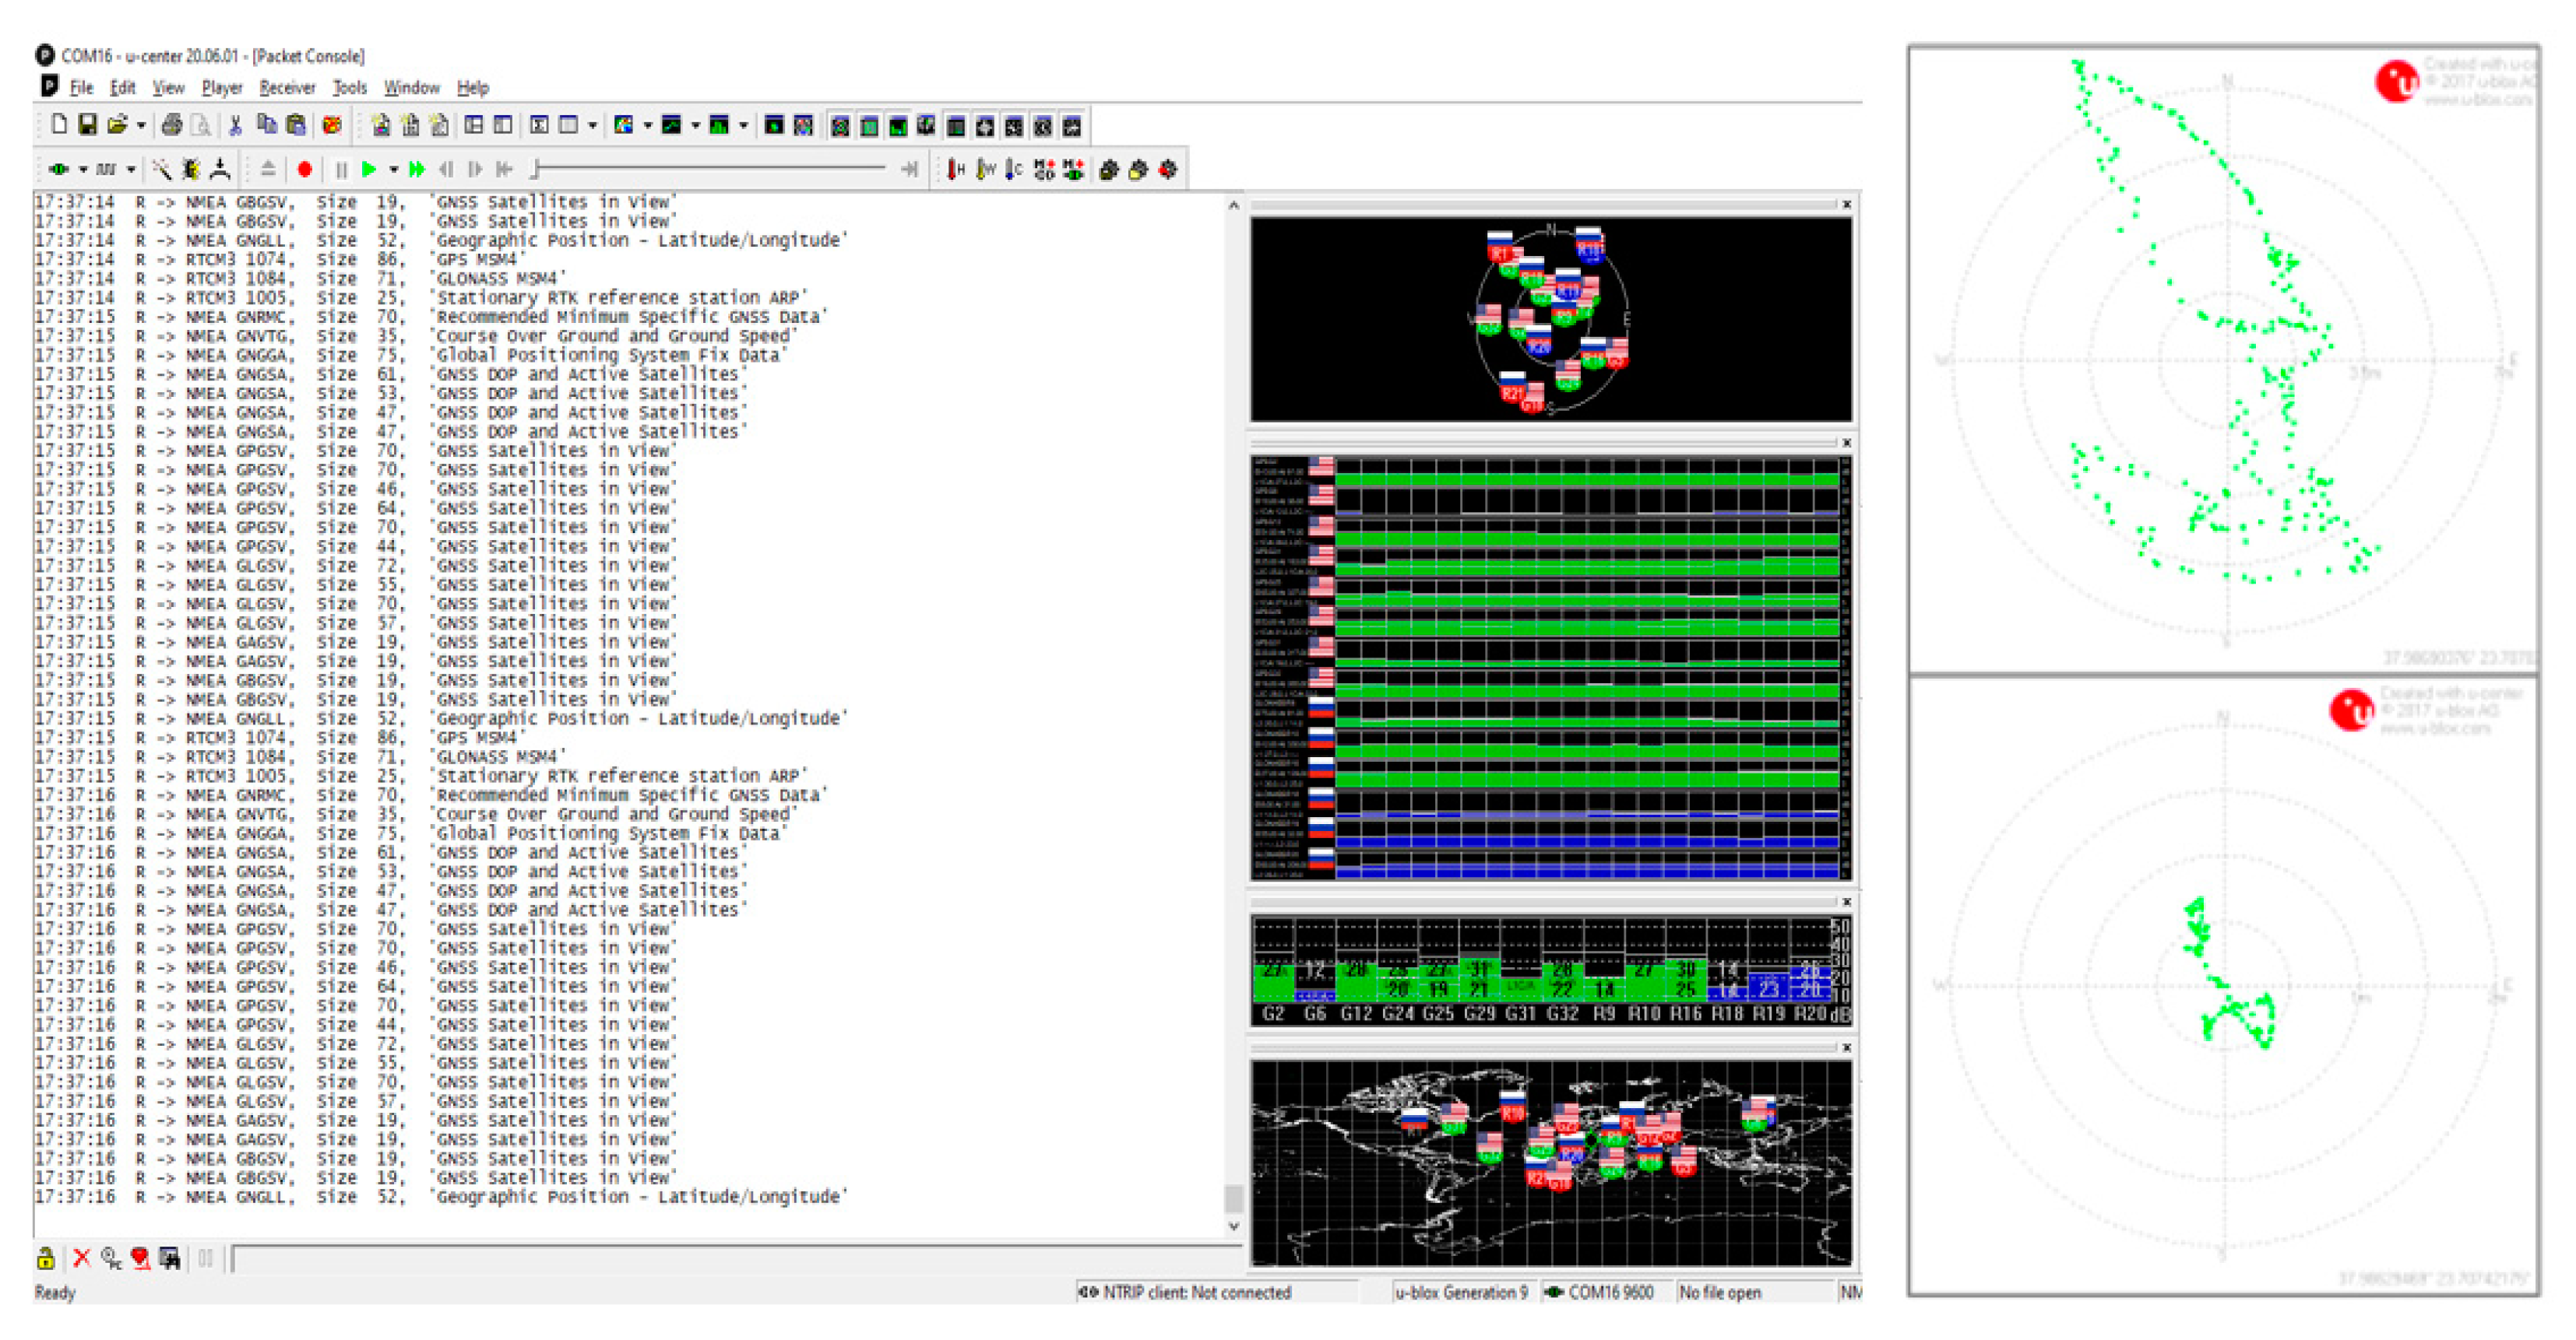The height and width of the screenshot is (1340, 2576).
Task: Click the red X clear console icon
Action: pos(82,1258)
